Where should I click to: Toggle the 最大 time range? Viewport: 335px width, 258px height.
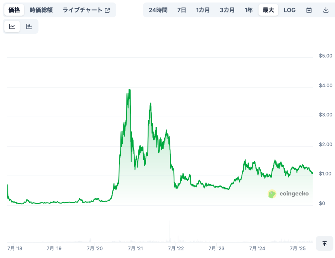click(268, 10)
